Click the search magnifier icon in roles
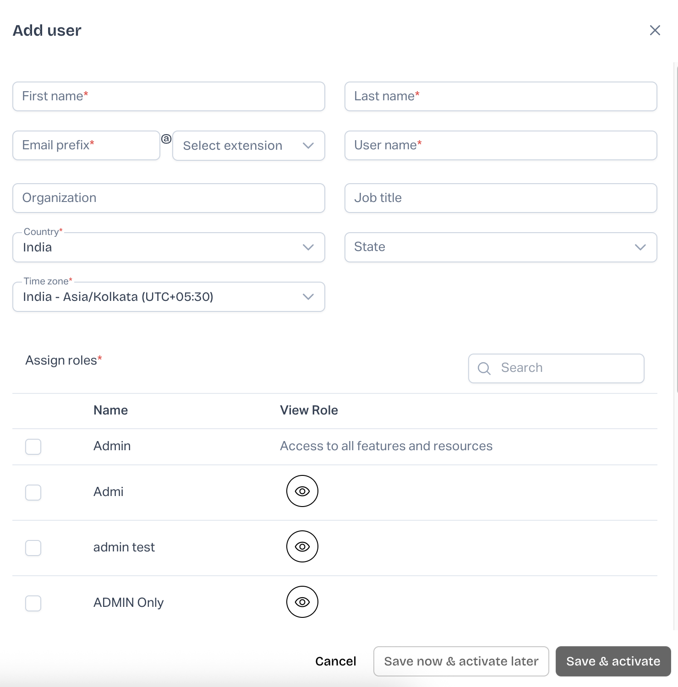Screen dimensions: 678x687 pyautogui.click(x=484, y=368)
